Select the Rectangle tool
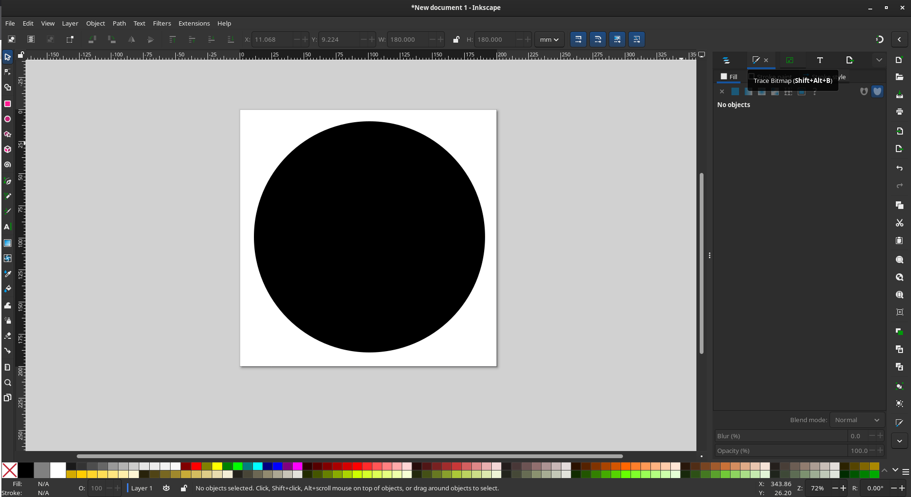Viewport: 911px width, 497px height. (x=8, y=104)
